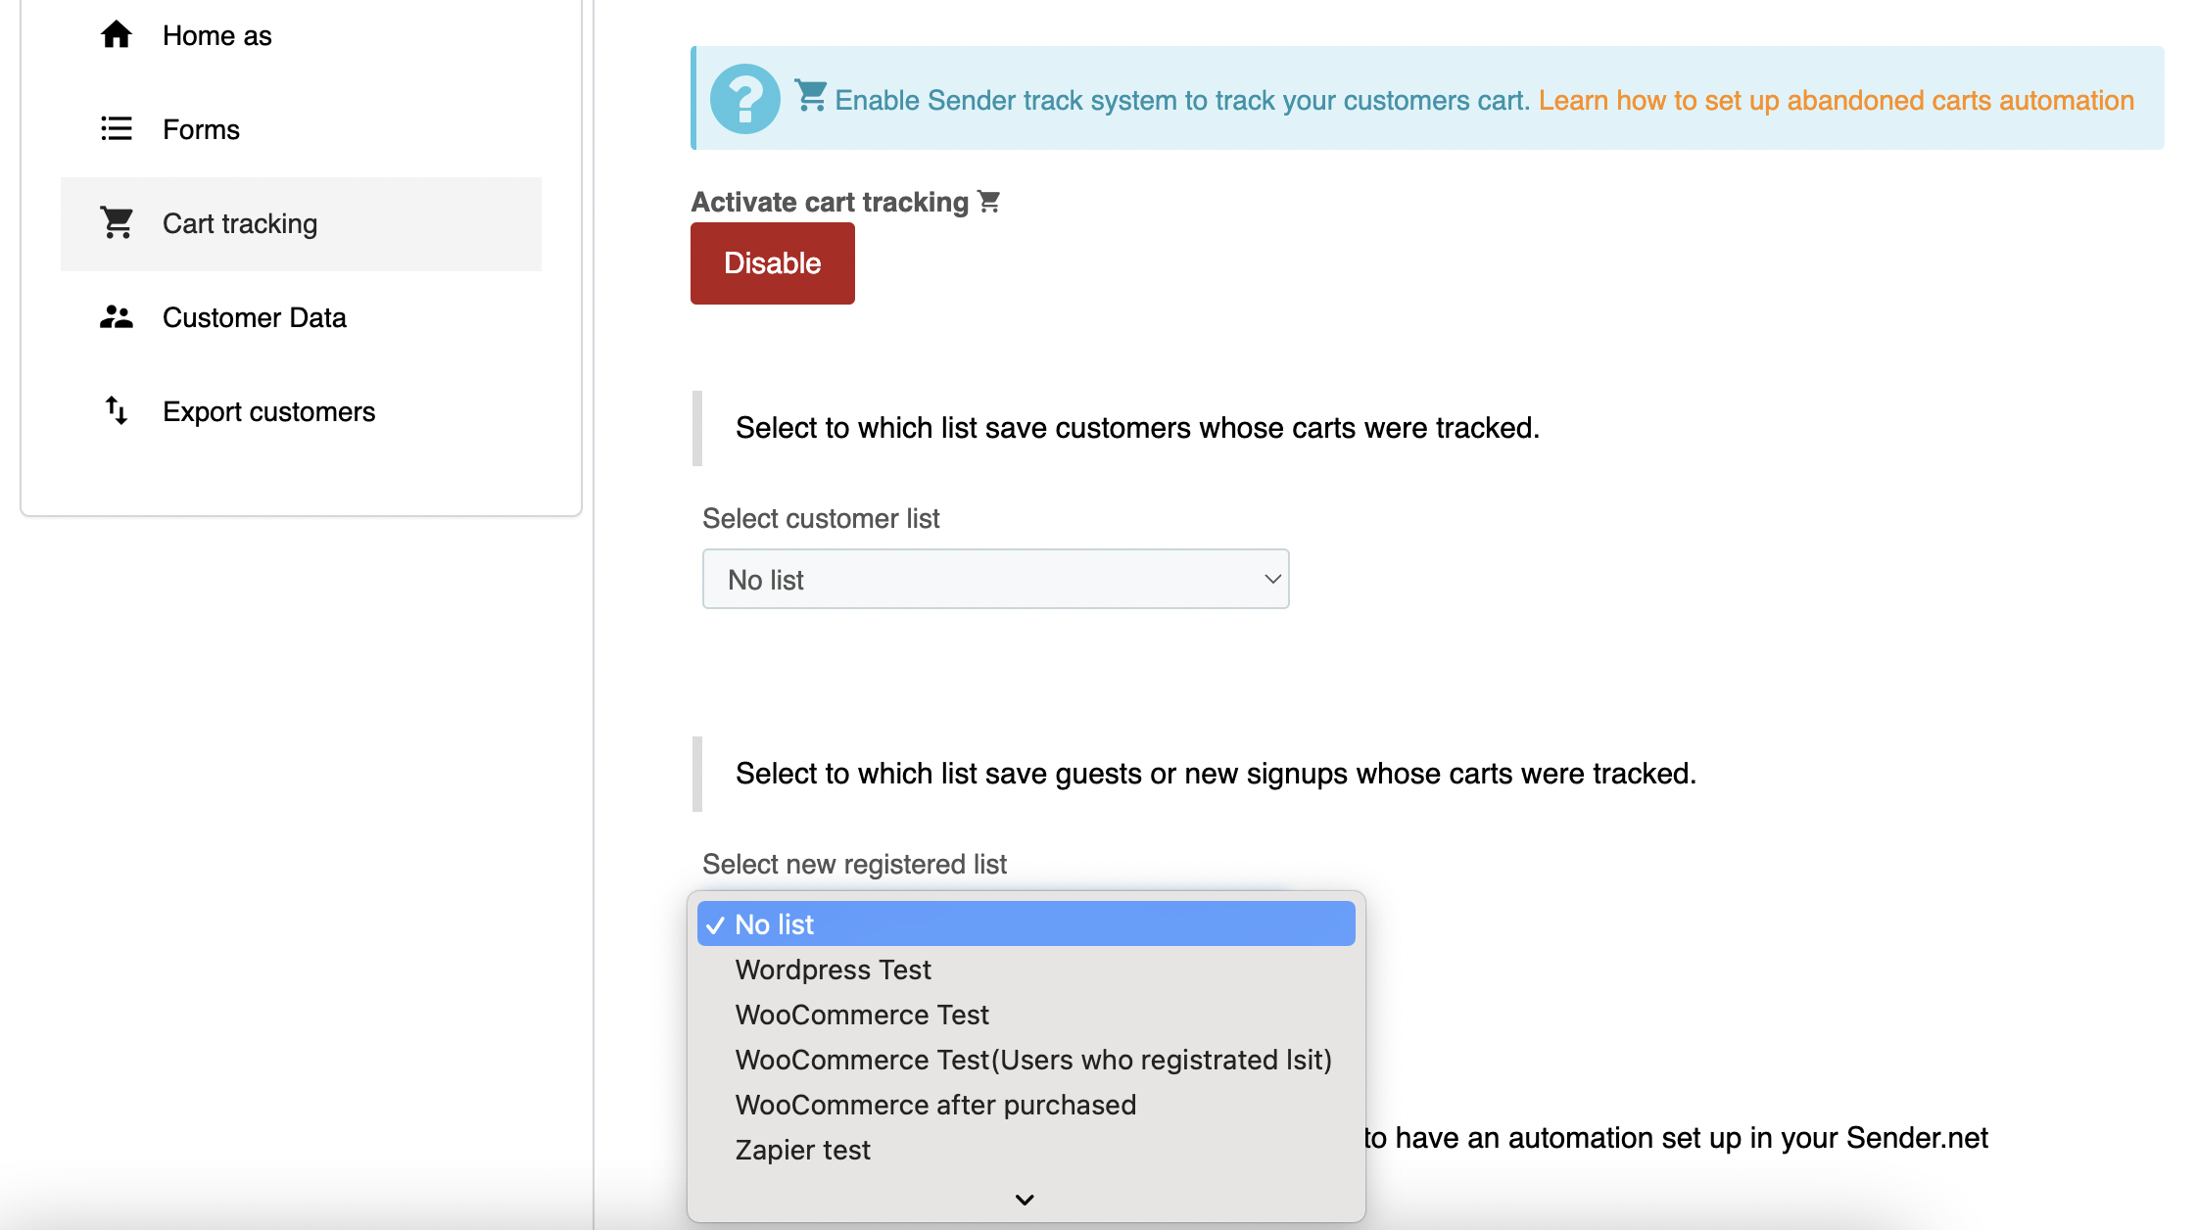Open the Select customer list dropdown
Image resolution: width=2196 pixels, height=1230 pixels.
pos(995,580)
